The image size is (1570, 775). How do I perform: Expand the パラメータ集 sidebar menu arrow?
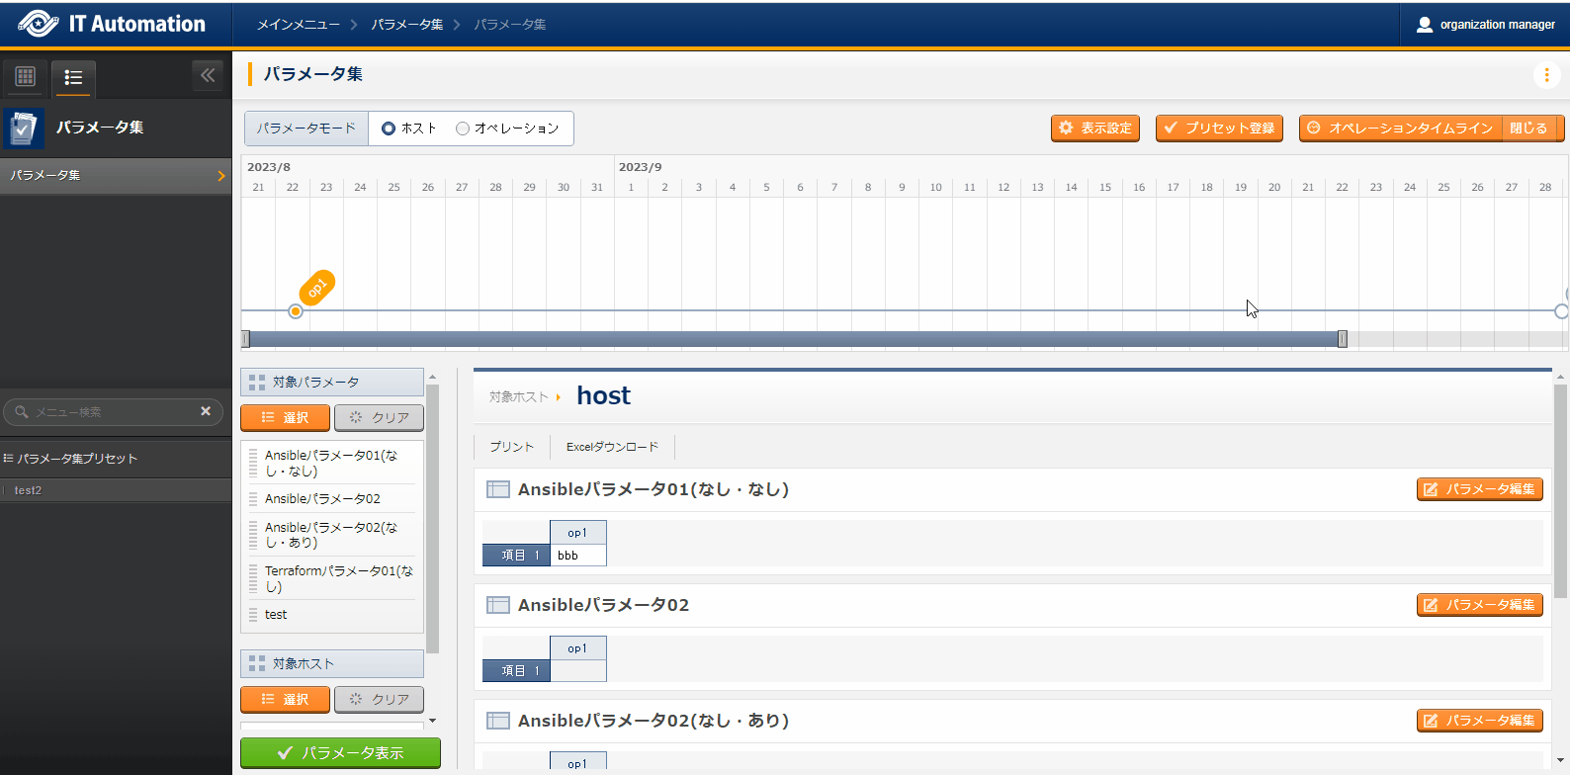220,176
